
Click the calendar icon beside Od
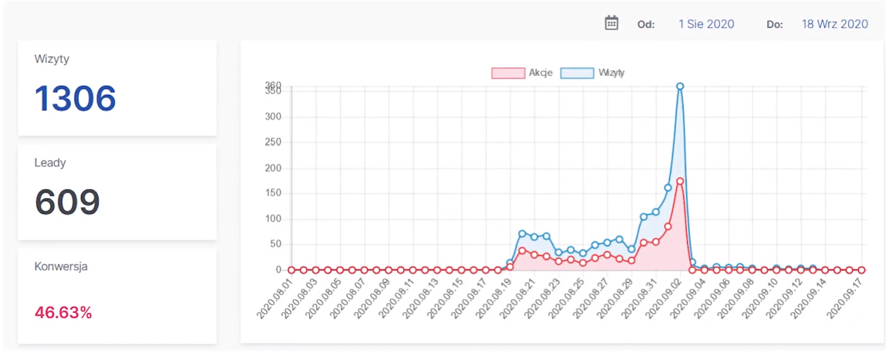pos(611,23)
